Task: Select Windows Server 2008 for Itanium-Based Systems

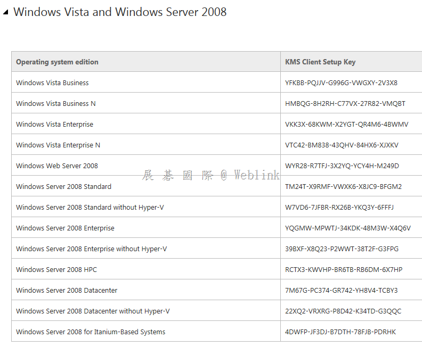Action: pos(91,332)
